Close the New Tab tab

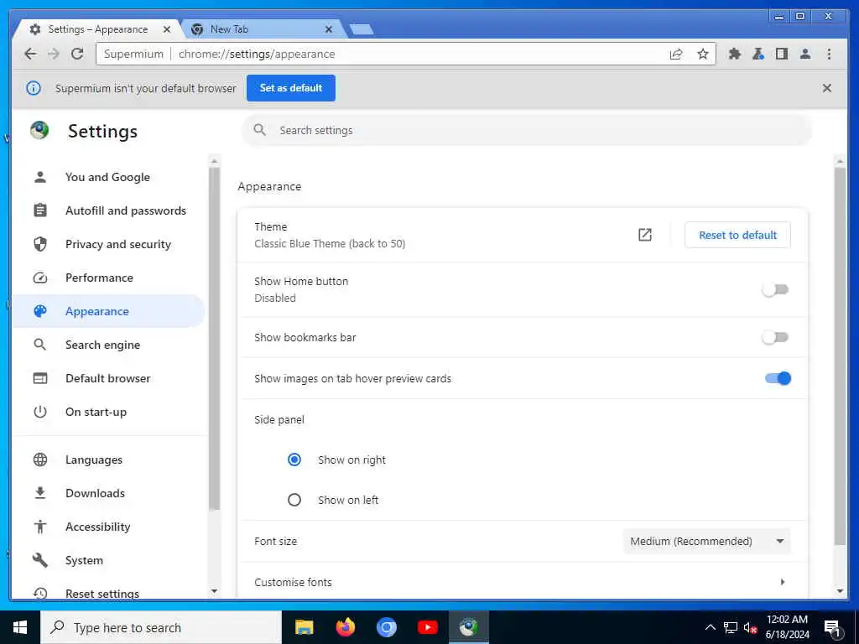pyautogui.click(x=329, y=29)
